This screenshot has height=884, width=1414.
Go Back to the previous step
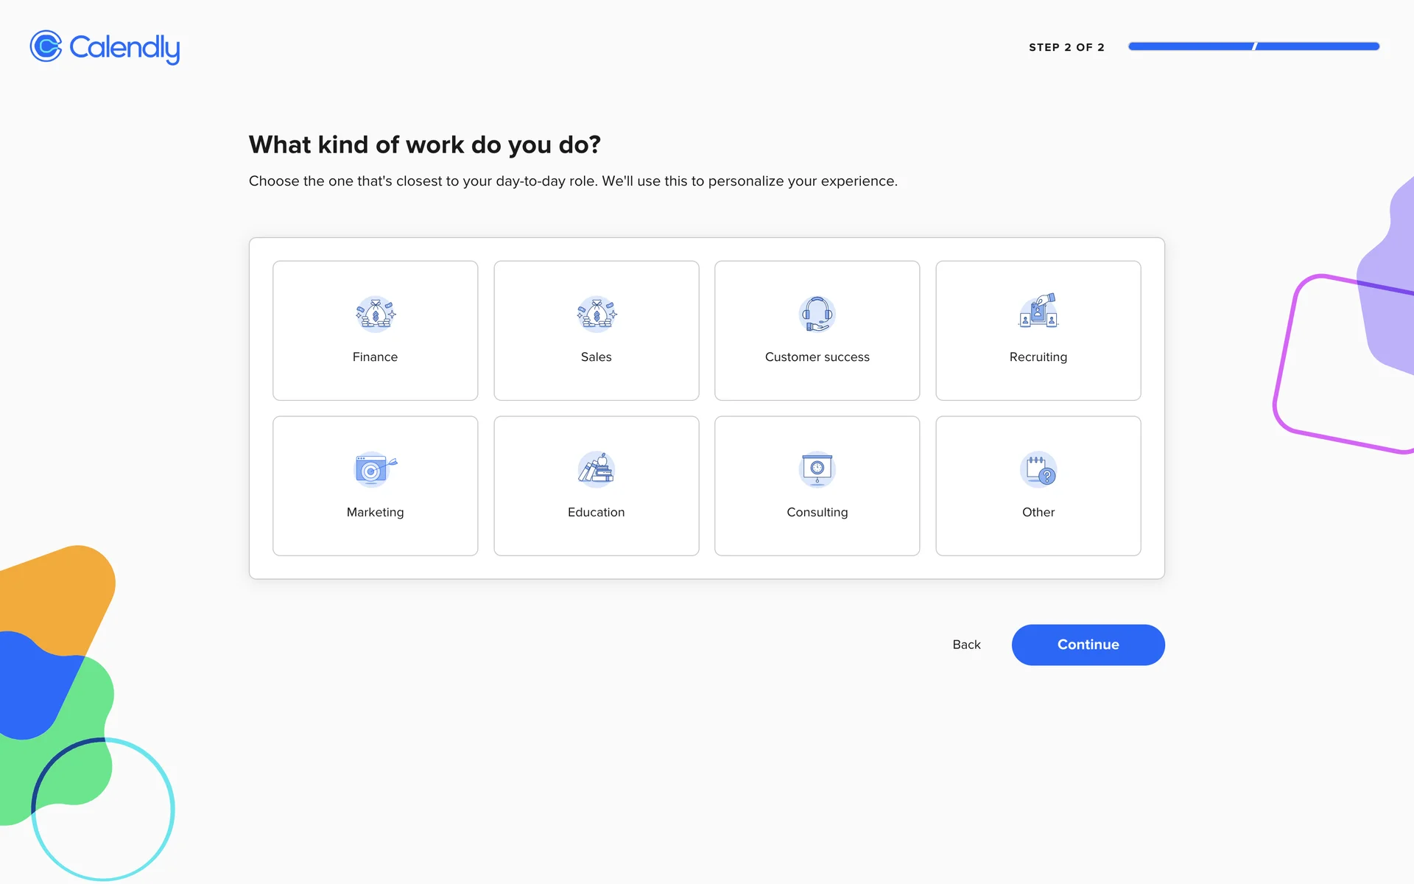click(x=966, y=645)
